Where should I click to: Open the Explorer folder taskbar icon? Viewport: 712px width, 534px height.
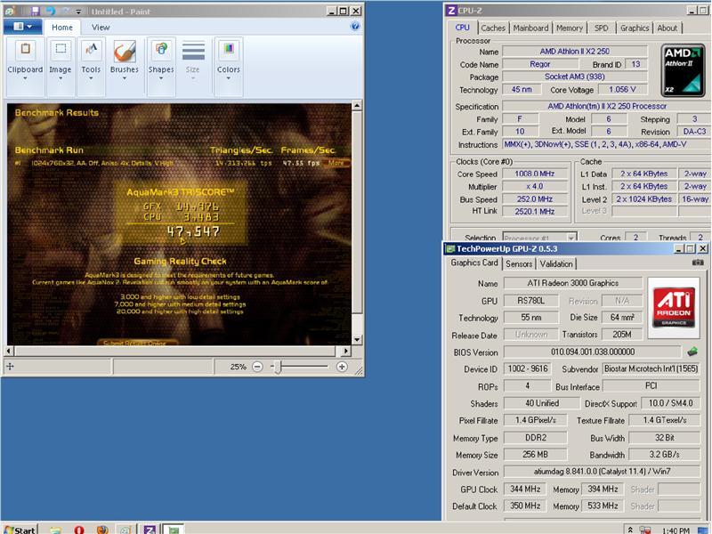[x=55, y=530]
